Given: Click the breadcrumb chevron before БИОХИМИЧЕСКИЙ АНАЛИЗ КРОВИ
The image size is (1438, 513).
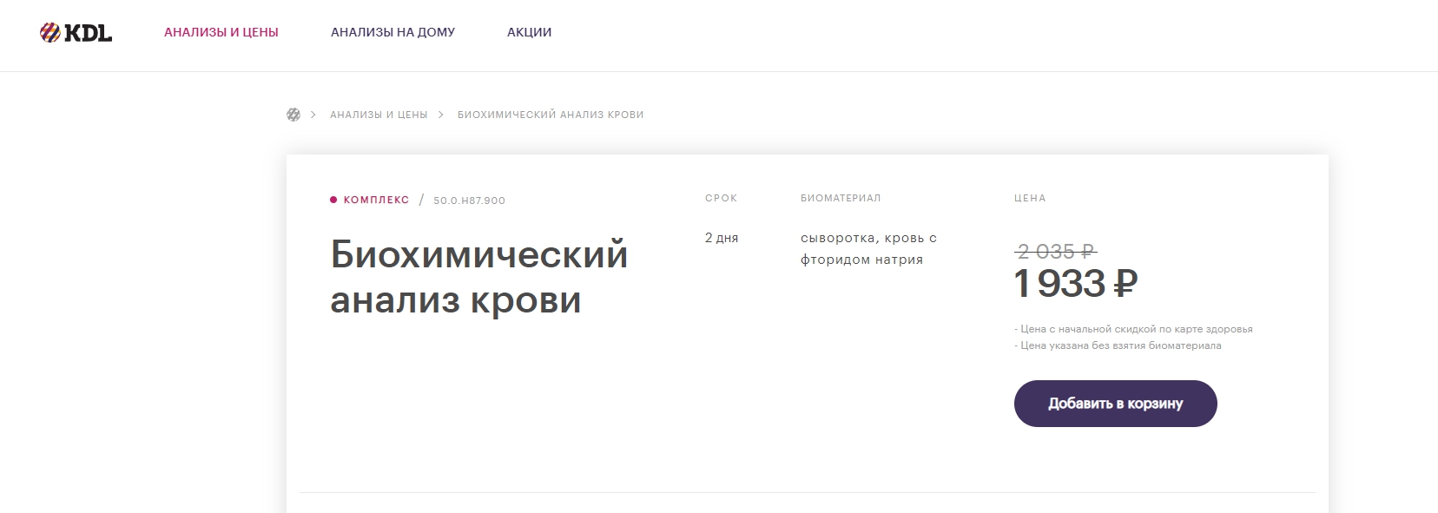Looking at the screenshot, I should tap(441, 115).
